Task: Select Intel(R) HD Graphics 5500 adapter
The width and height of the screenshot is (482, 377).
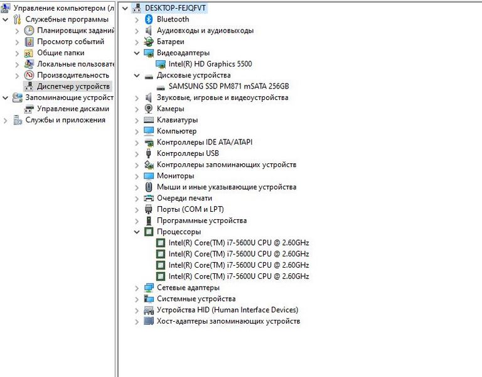Action: (210, 64)
